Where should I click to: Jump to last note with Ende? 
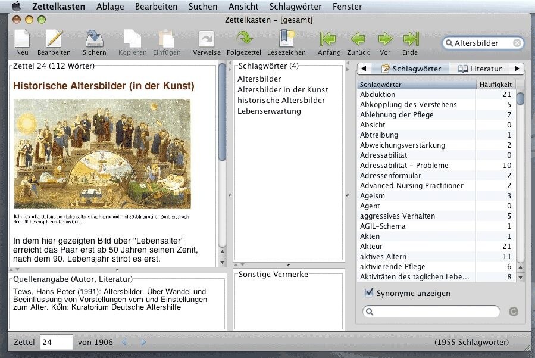410,42
